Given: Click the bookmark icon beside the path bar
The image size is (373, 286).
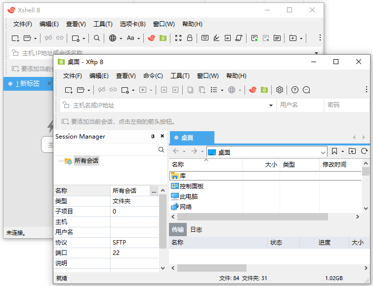Looking at the screenshot, I should pyautogui.click(x=334, y=151).
